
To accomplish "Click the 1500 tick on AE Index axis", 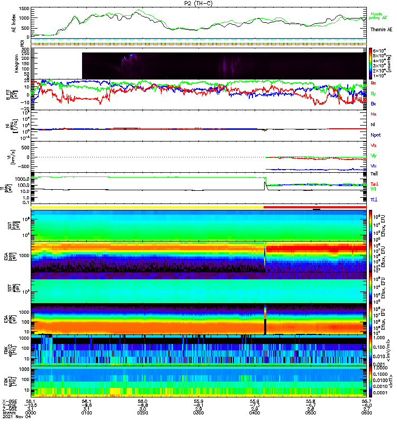I will [x=24, y=8].
